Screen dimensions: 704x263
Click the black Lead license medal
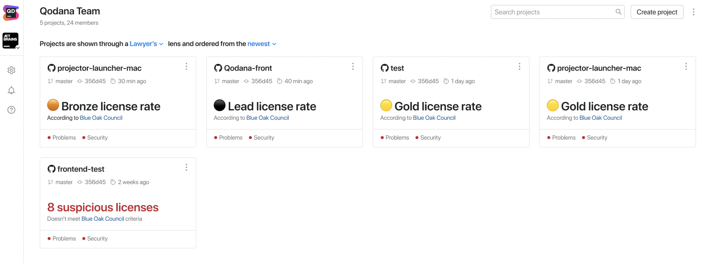pyautogui.click(x=220, y=105)
